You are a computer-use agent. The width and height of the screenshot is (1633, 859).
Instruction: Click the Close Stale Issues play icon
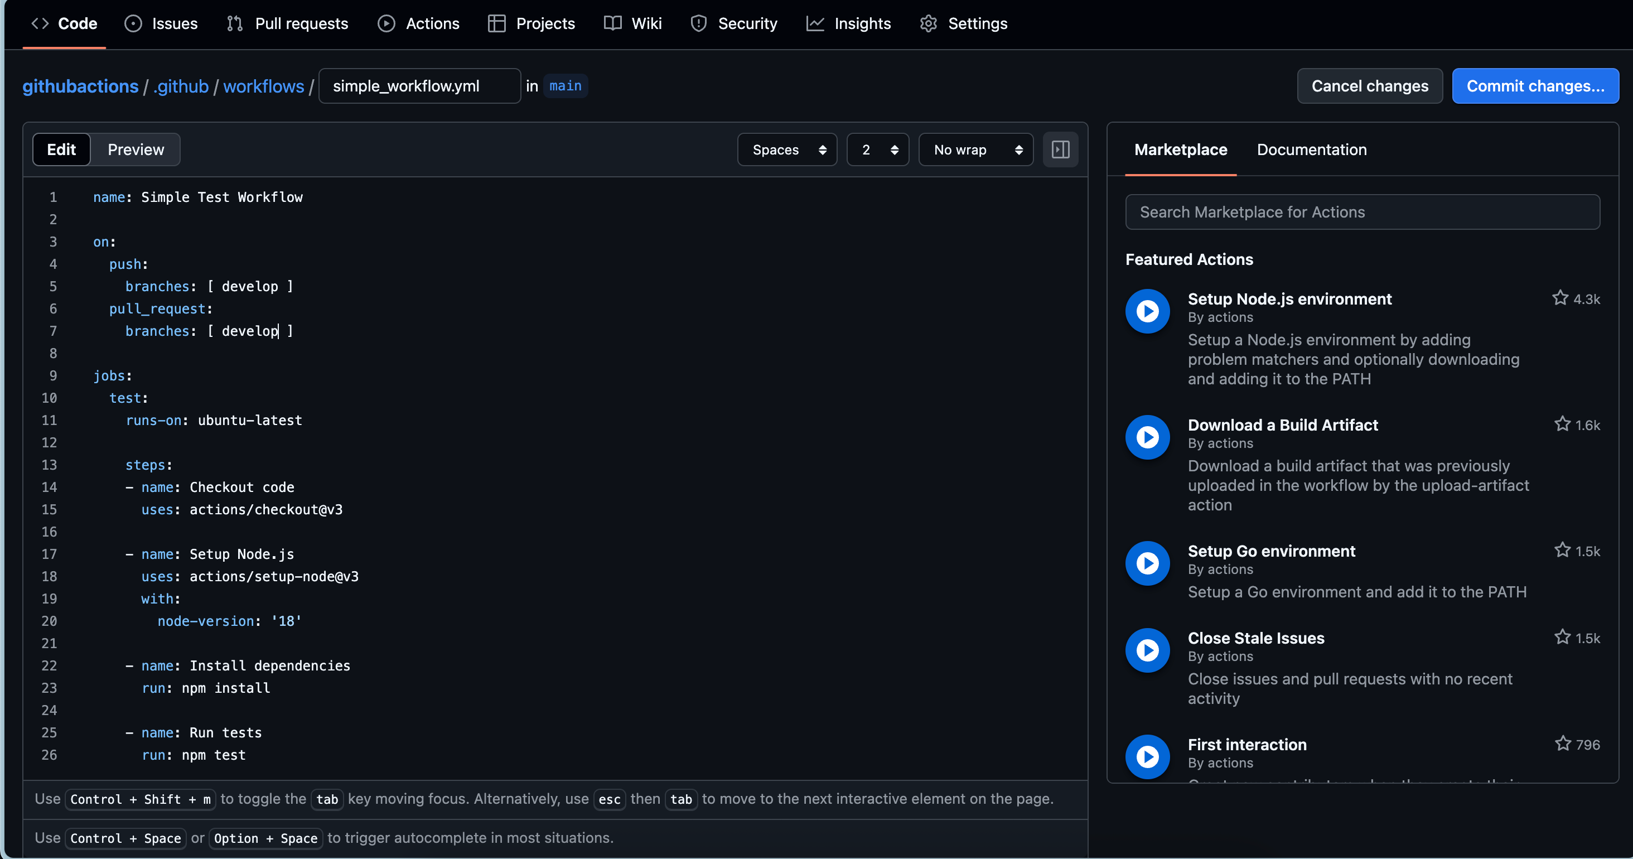1147,650
